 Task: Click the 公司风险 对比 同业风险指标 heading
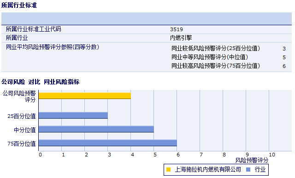[x=41, y=82]
